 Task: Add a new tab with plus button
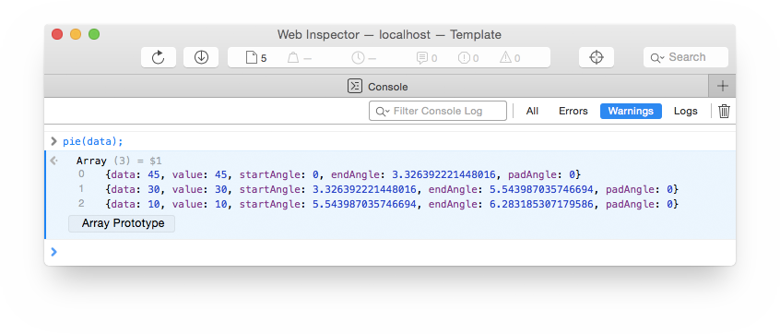coord(722,86)
